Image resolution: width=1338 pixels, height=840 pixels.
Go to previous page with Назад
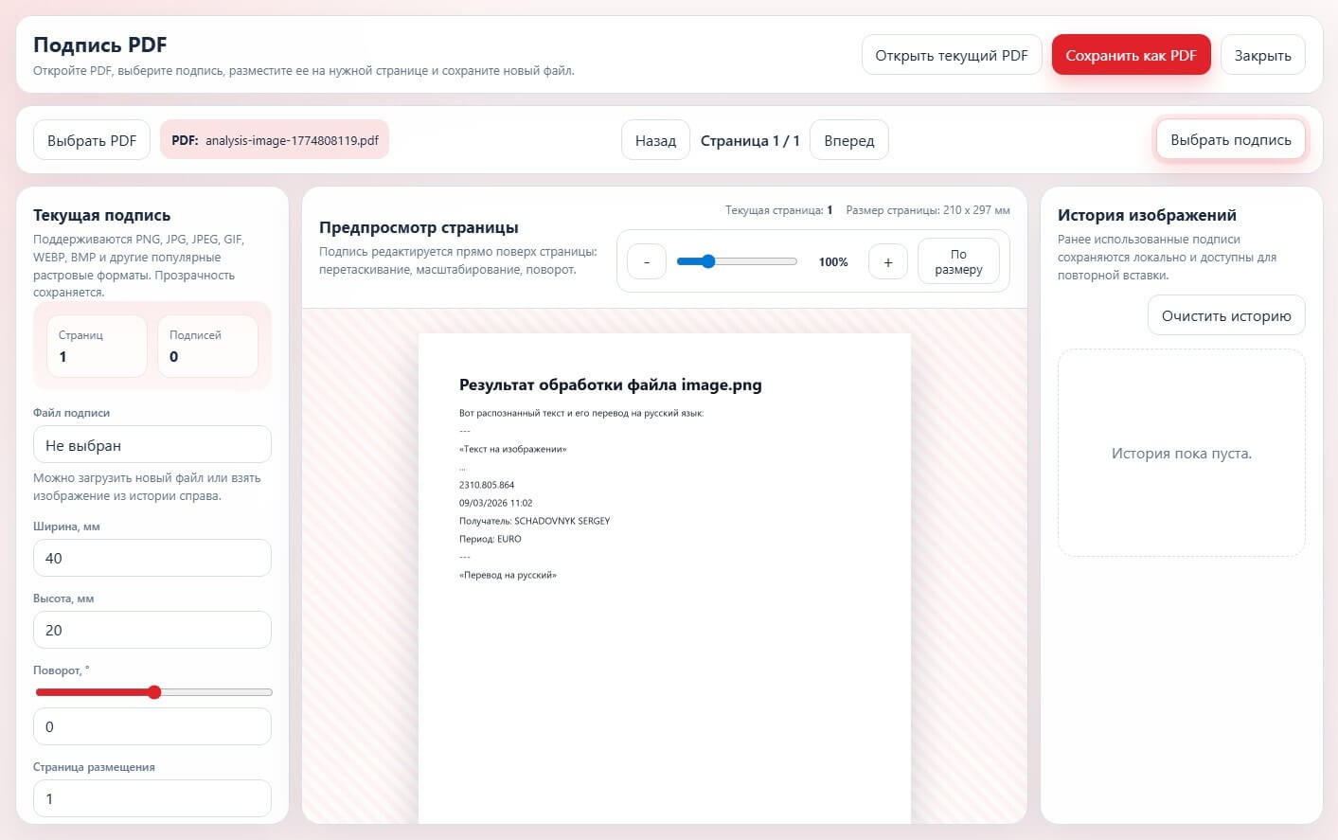(655, 140)
